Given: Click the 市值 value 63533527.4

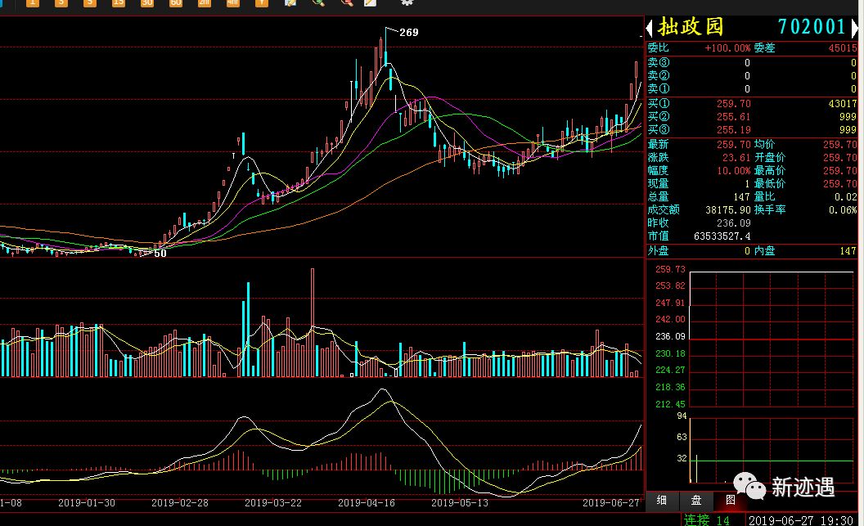Looking at the screenshot, I should 722,236.
